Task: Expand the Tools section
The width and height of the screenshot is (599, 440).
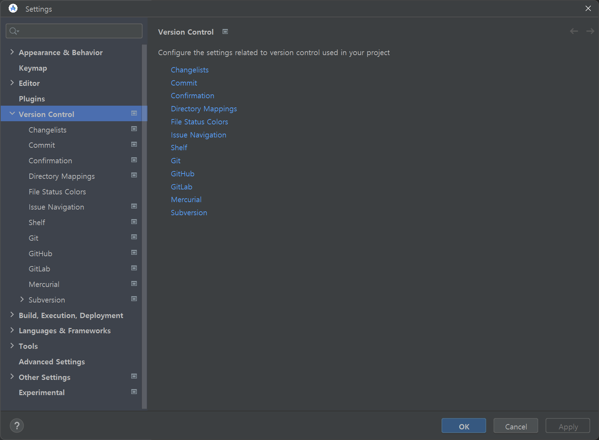Action: pos(12,346)
